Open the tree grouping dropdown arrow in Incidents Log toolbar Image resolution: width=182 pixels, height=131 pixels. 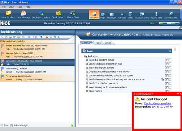44,37
